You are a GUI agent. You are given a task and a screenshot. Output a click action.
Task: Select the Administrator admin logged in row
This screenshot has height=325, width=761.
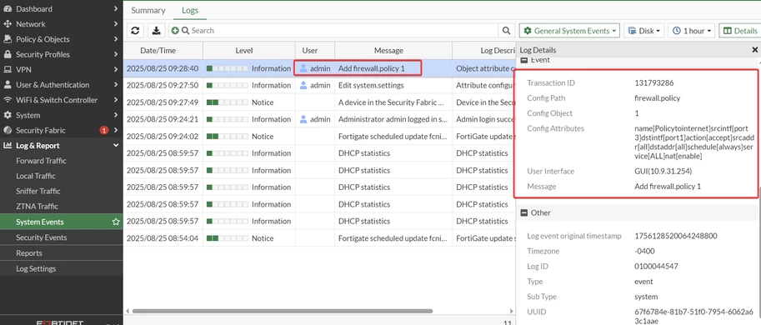coord(319,119)
